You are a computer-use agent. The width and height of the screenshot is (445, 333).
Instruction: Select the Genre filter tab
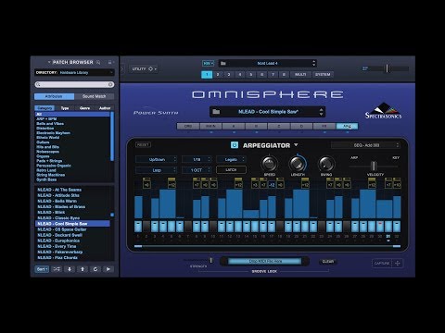click(84, 108)
